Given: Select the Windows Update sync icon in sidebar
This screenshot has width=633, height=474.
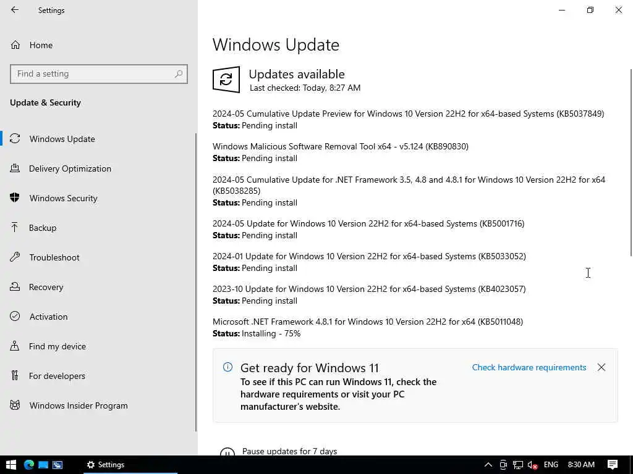Looking at the screenshot, I should (x=15, y=139).
